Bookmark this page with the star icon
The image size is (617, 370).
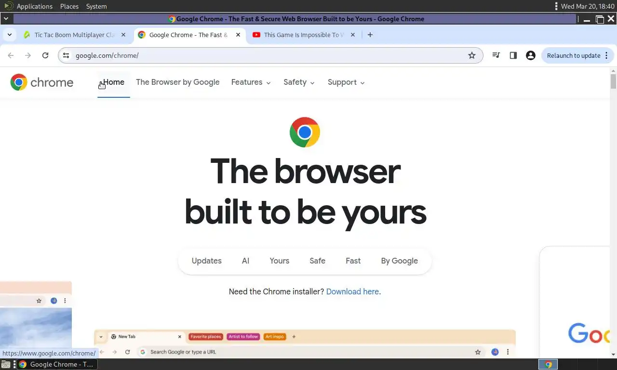(472, 55)
